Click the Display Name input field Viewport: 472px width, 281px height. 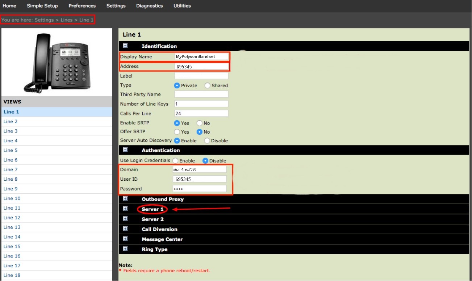[201, 56]
